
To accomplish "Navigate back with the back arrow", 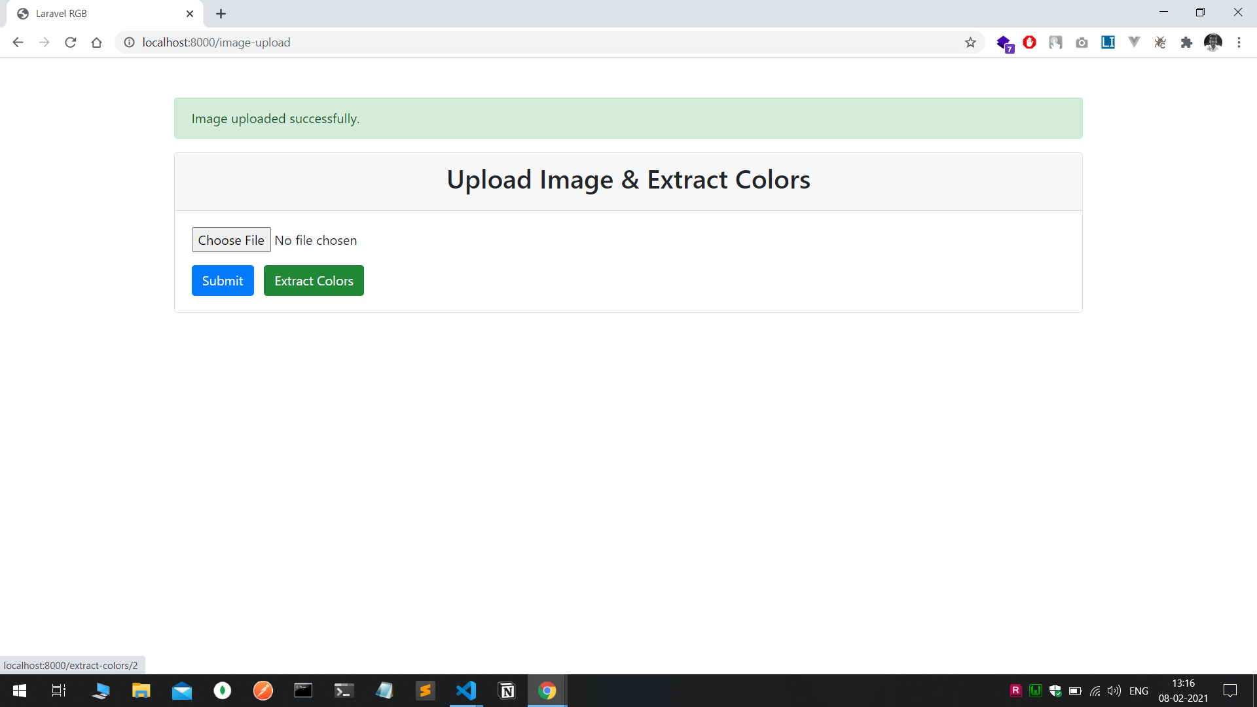I will click(x=18, y=43).
